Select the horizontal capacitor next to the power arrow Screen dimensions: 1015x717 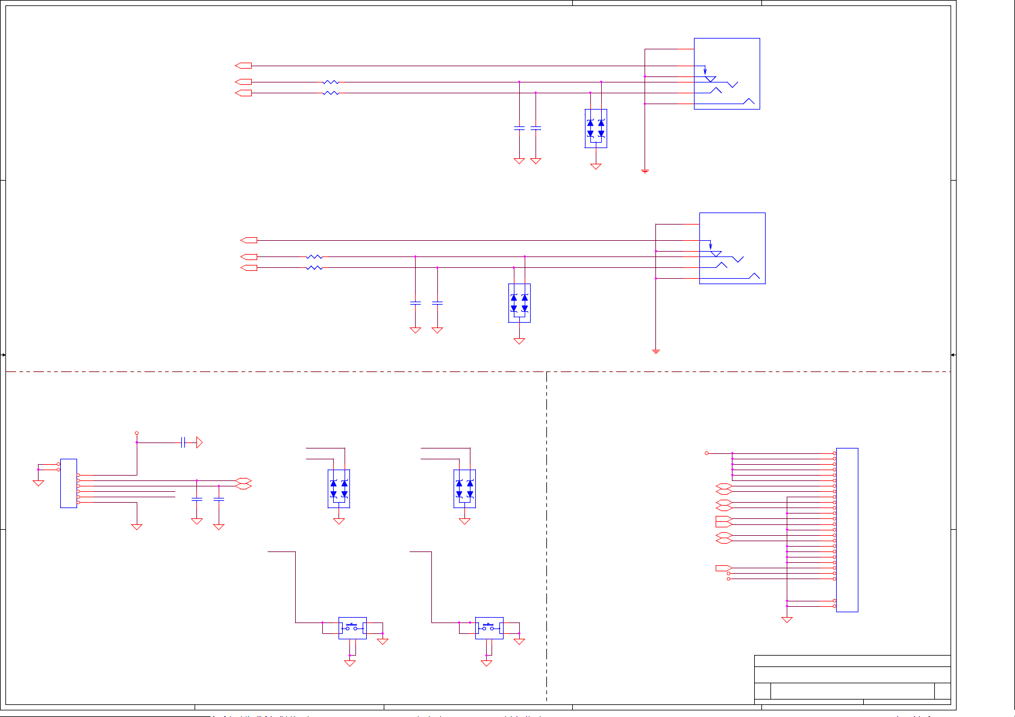183,442
